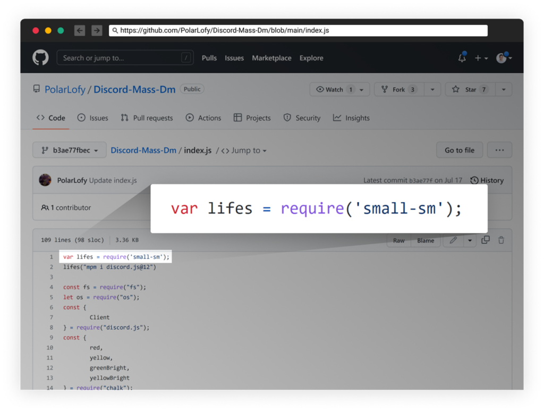This screenshot has width=544, height=412.
Task: Copy raw file contents using the copy icon
Action: [485, 240]
